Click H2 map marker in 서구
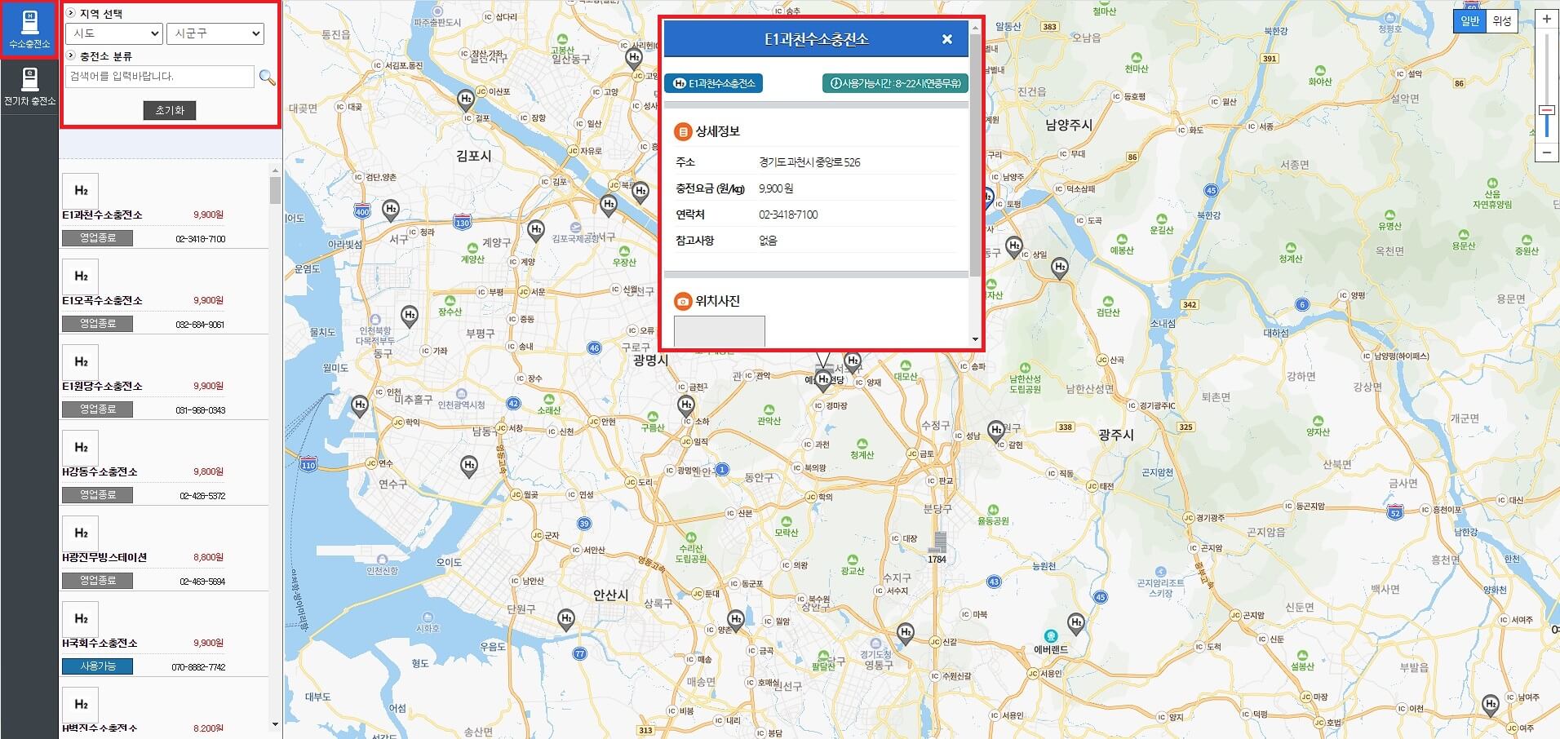 391,210
